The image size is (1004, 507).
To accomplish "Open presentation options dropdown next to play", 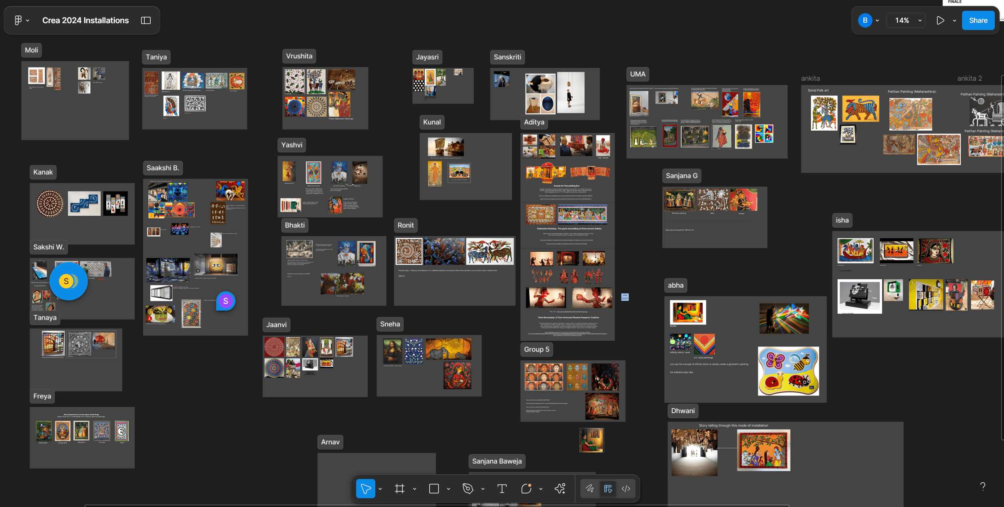I will pos(954,20).
